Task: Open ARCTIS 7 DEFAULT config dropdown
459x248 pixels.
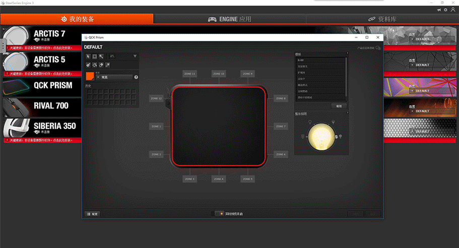Action: coord(432,39)
